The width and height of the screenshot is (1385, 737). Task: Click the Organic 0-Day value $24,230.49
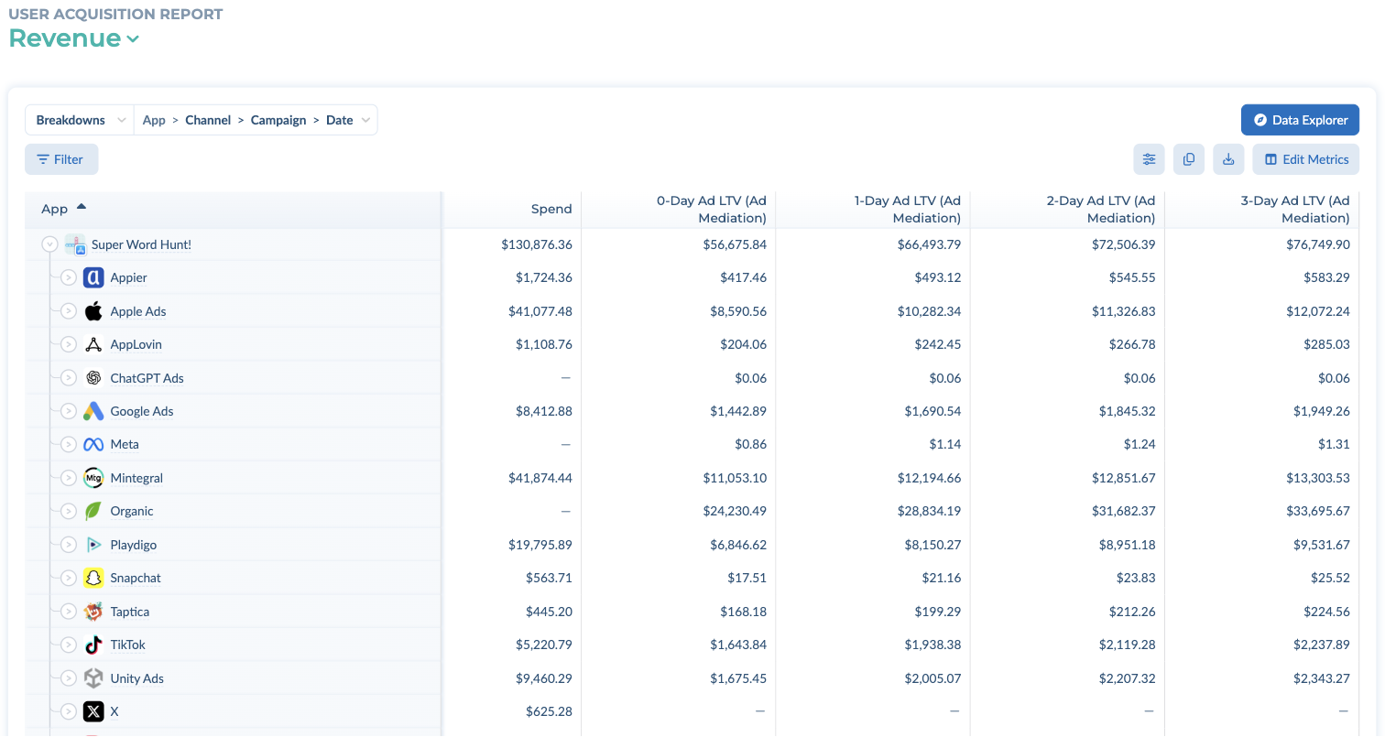735,511
